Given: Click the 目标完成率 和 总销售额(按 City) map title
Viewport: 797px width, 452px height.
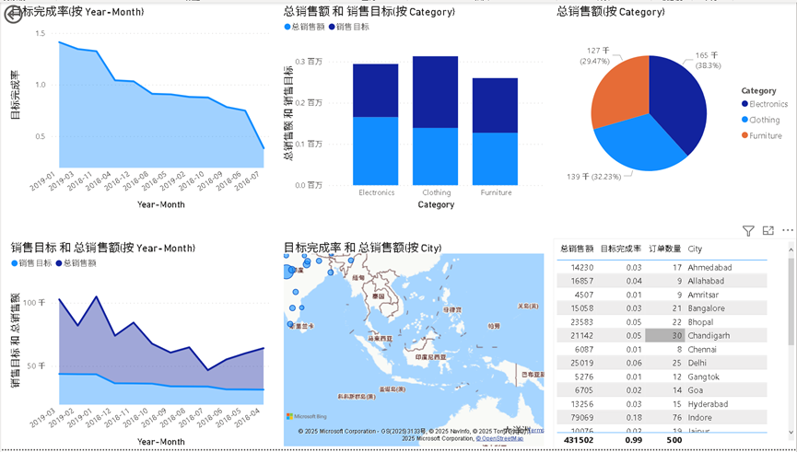Looking at the screenshot, I should click(362, 248).
